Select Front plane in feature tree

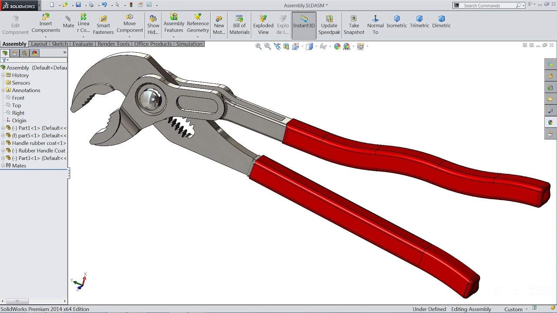click(18, 98)
